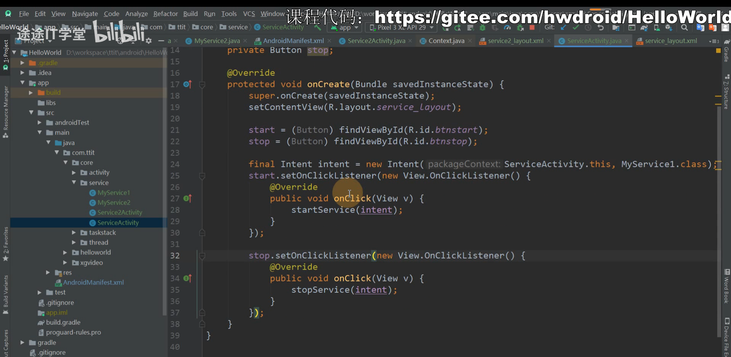The width and height of the screenshot is (731, 357).
Task: Collapse the service package folder
Action: coord(74,182)
